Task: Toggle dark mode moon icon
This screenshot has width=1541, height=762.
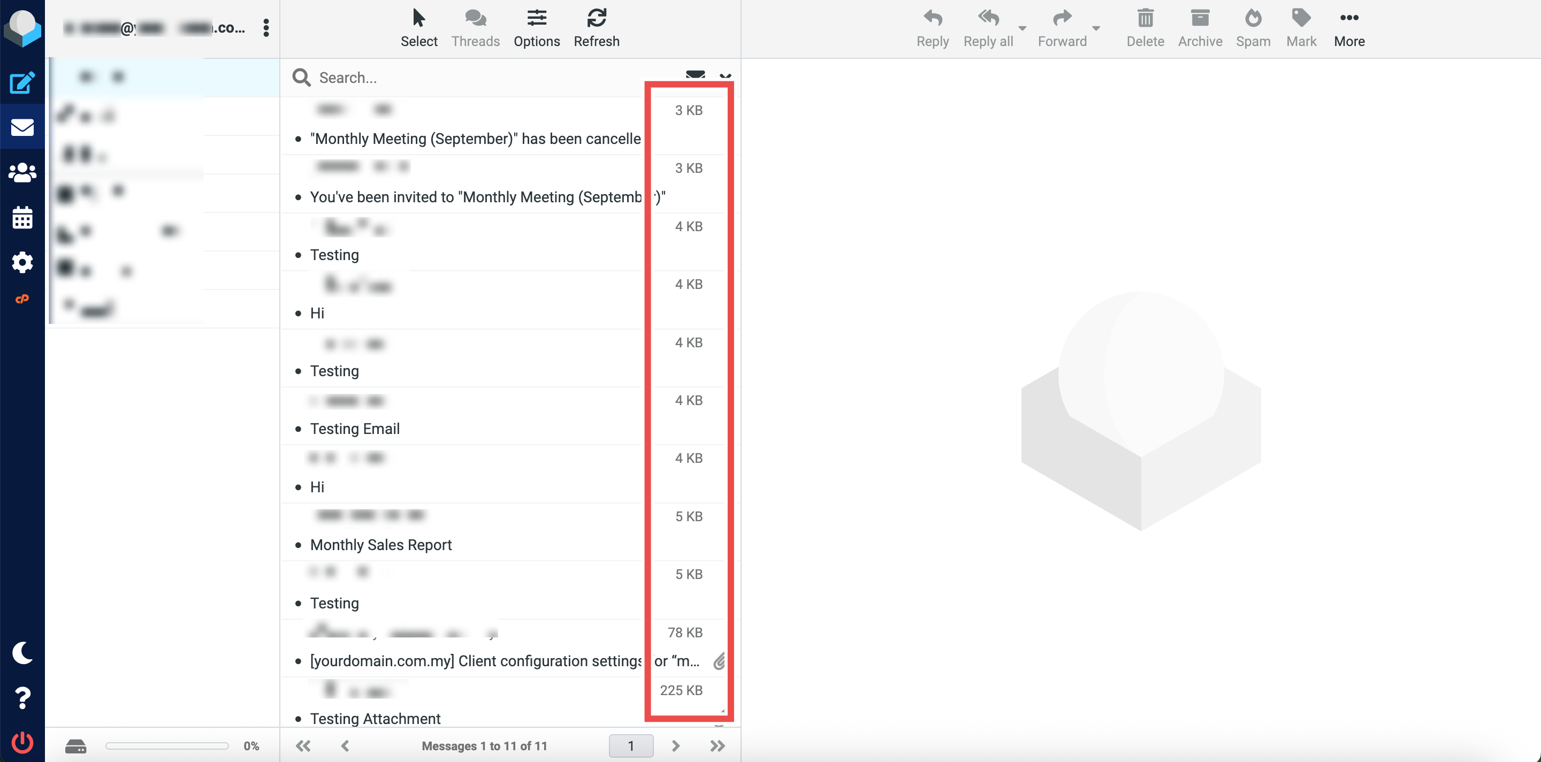Action: [22, 652]
